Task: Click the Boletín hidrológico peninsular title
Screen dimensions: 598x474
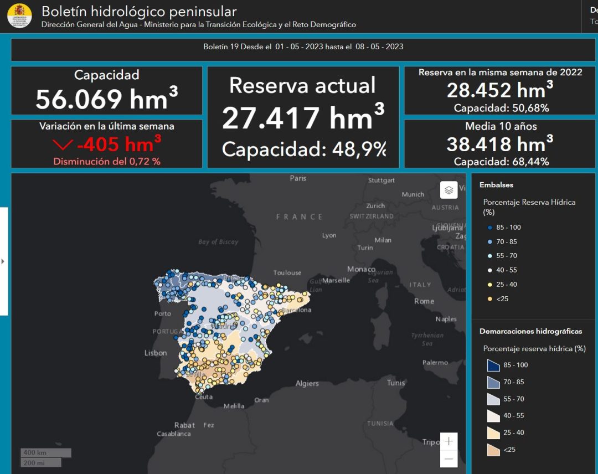Action: [x=139, y=11]
